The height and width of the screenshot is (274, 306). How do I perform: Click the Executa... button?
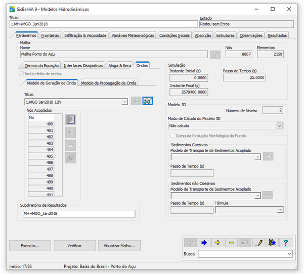tap(30, 246)
